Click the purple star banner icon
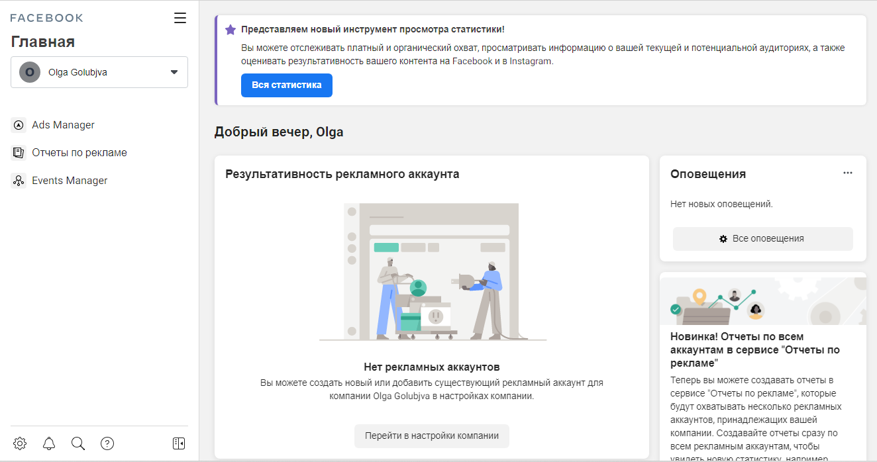 click(x=231, y=30)
